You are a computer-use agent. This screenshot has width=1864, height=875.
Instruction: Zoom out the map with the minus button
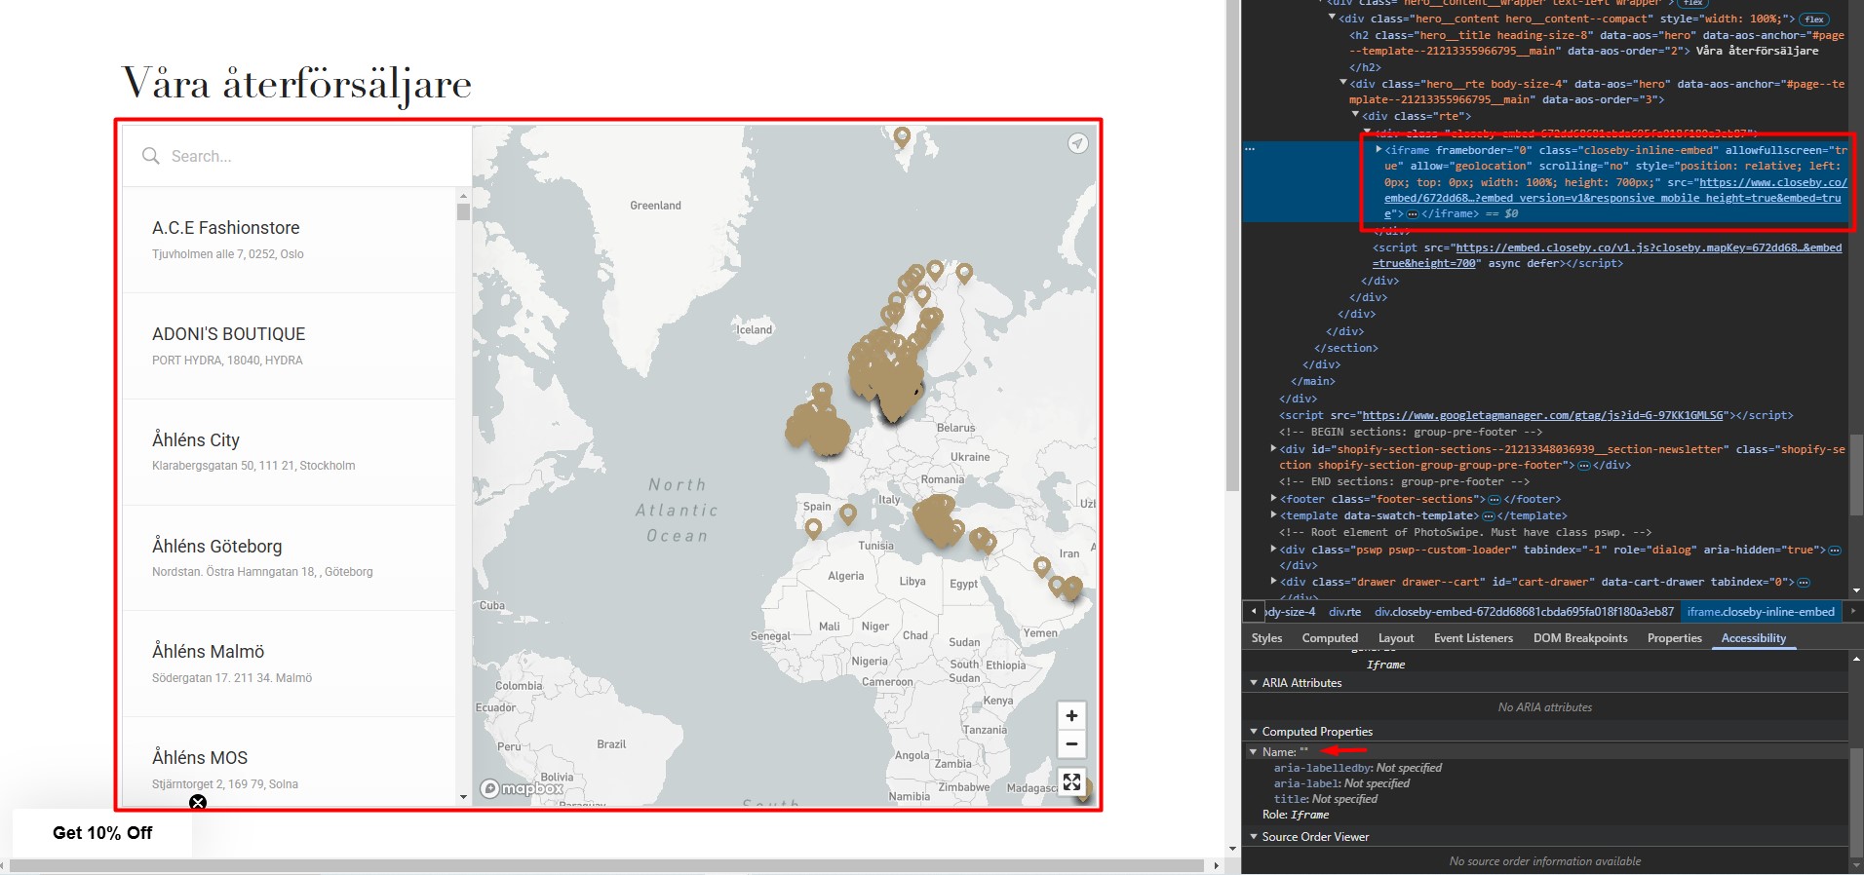(x=1071, y=744)
